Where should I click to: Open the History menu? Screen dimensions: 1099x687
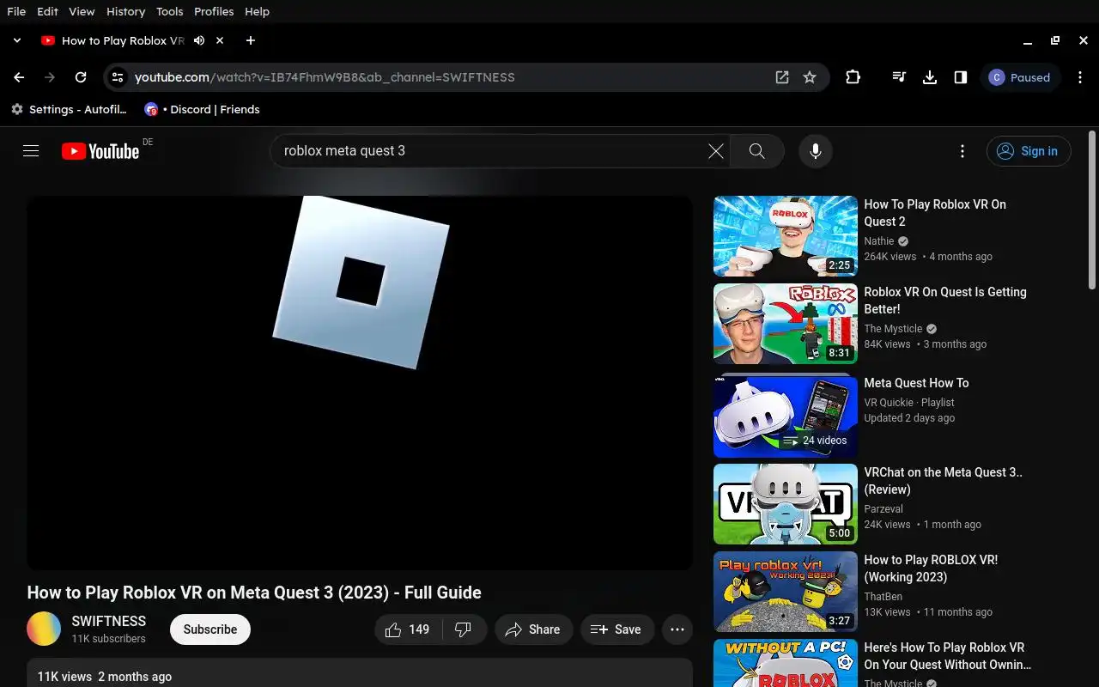pyautogui.click(x=126, y=11)
